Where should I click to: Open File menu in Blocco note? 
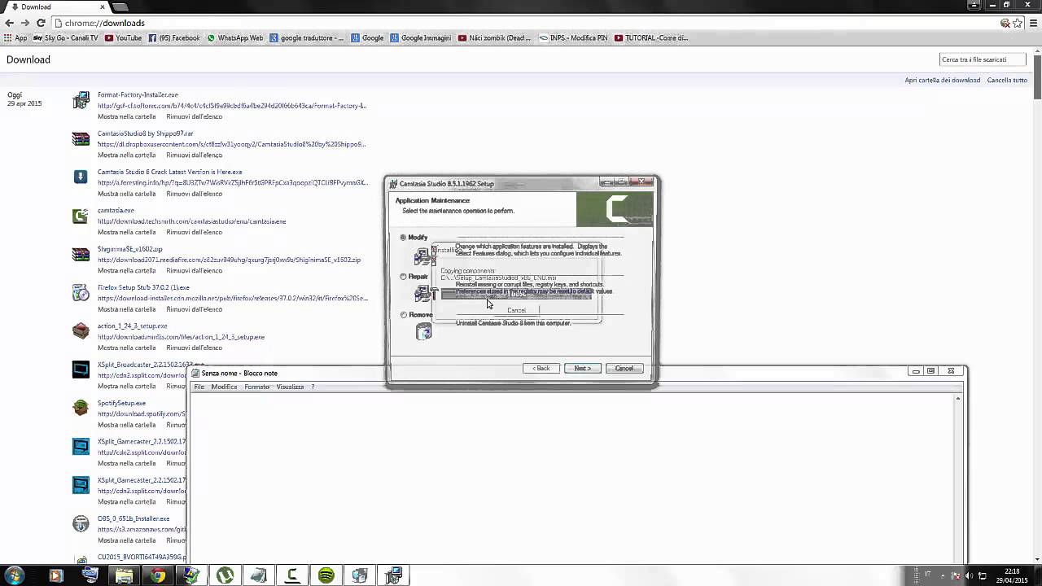199,387
